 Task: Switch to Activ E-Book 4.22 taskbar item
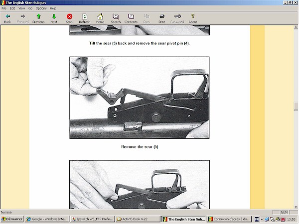(x=138, y=219)
